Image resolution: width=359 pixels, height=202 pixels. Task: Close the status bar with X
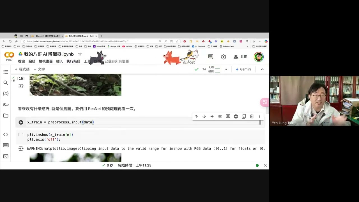pyautogui.click(x=265, y=166)
